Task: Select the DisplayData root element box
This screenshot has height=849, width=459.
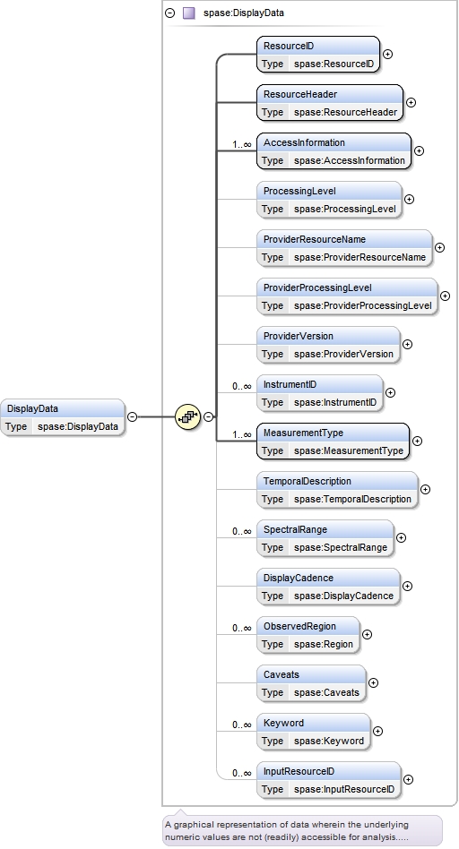Action: [x=63, y=417]
